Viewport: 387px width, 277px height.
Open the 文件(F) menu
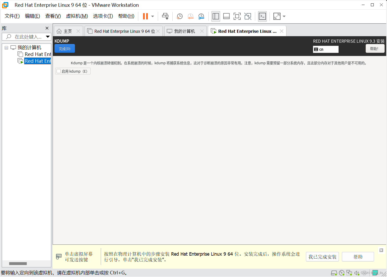pyautogui.click(x=12, y=16)
